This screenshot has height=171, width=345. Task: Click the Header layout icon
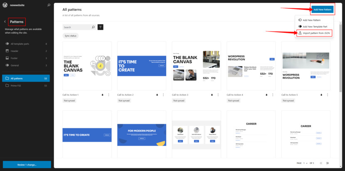7,51
